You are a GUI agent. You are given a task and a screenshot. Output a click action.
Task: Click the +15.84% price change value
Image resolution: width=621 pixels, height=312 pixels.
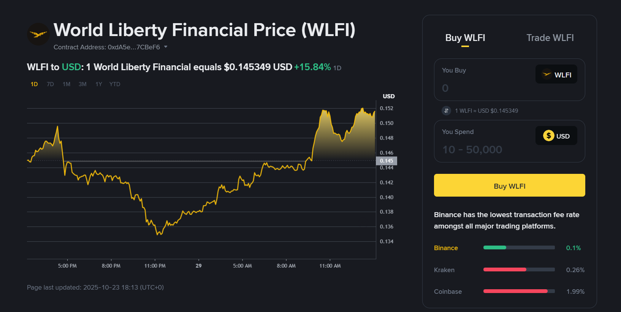coord(312,67)
